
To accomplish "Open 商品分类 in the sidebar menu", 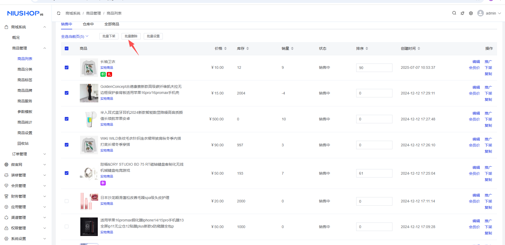I will (25, 69).
